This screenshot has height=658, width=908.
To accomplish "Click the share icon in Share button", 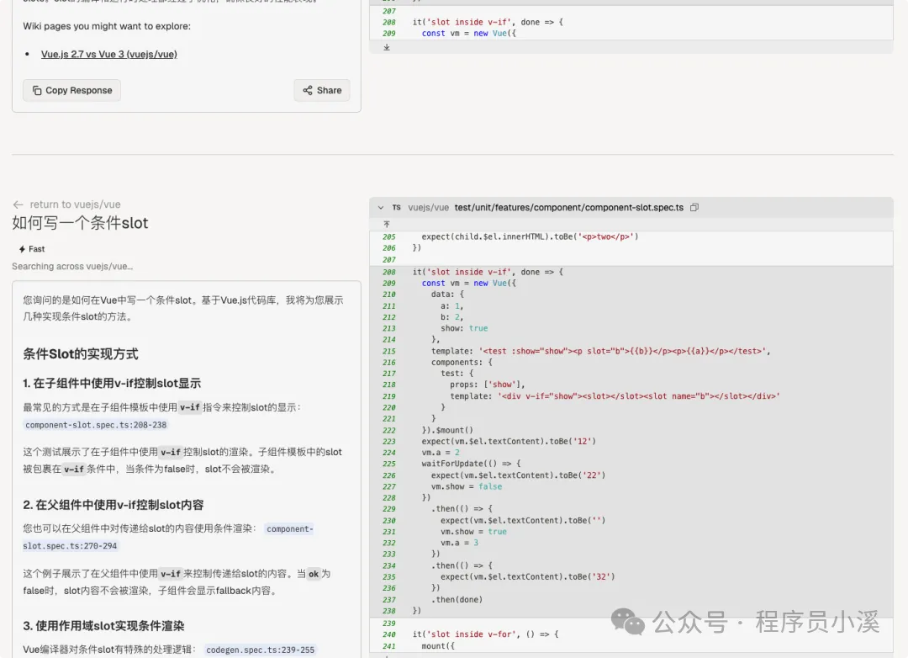I will (308, 90).
